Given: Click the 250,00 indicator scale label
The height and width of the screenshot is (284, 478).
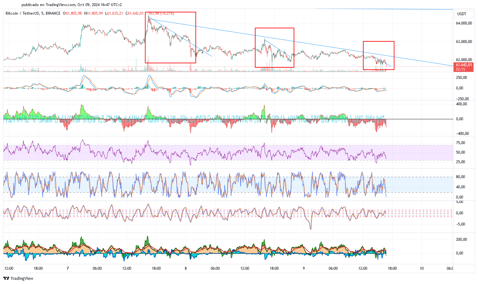Looking at the screenshot, I should coord(461,78).
